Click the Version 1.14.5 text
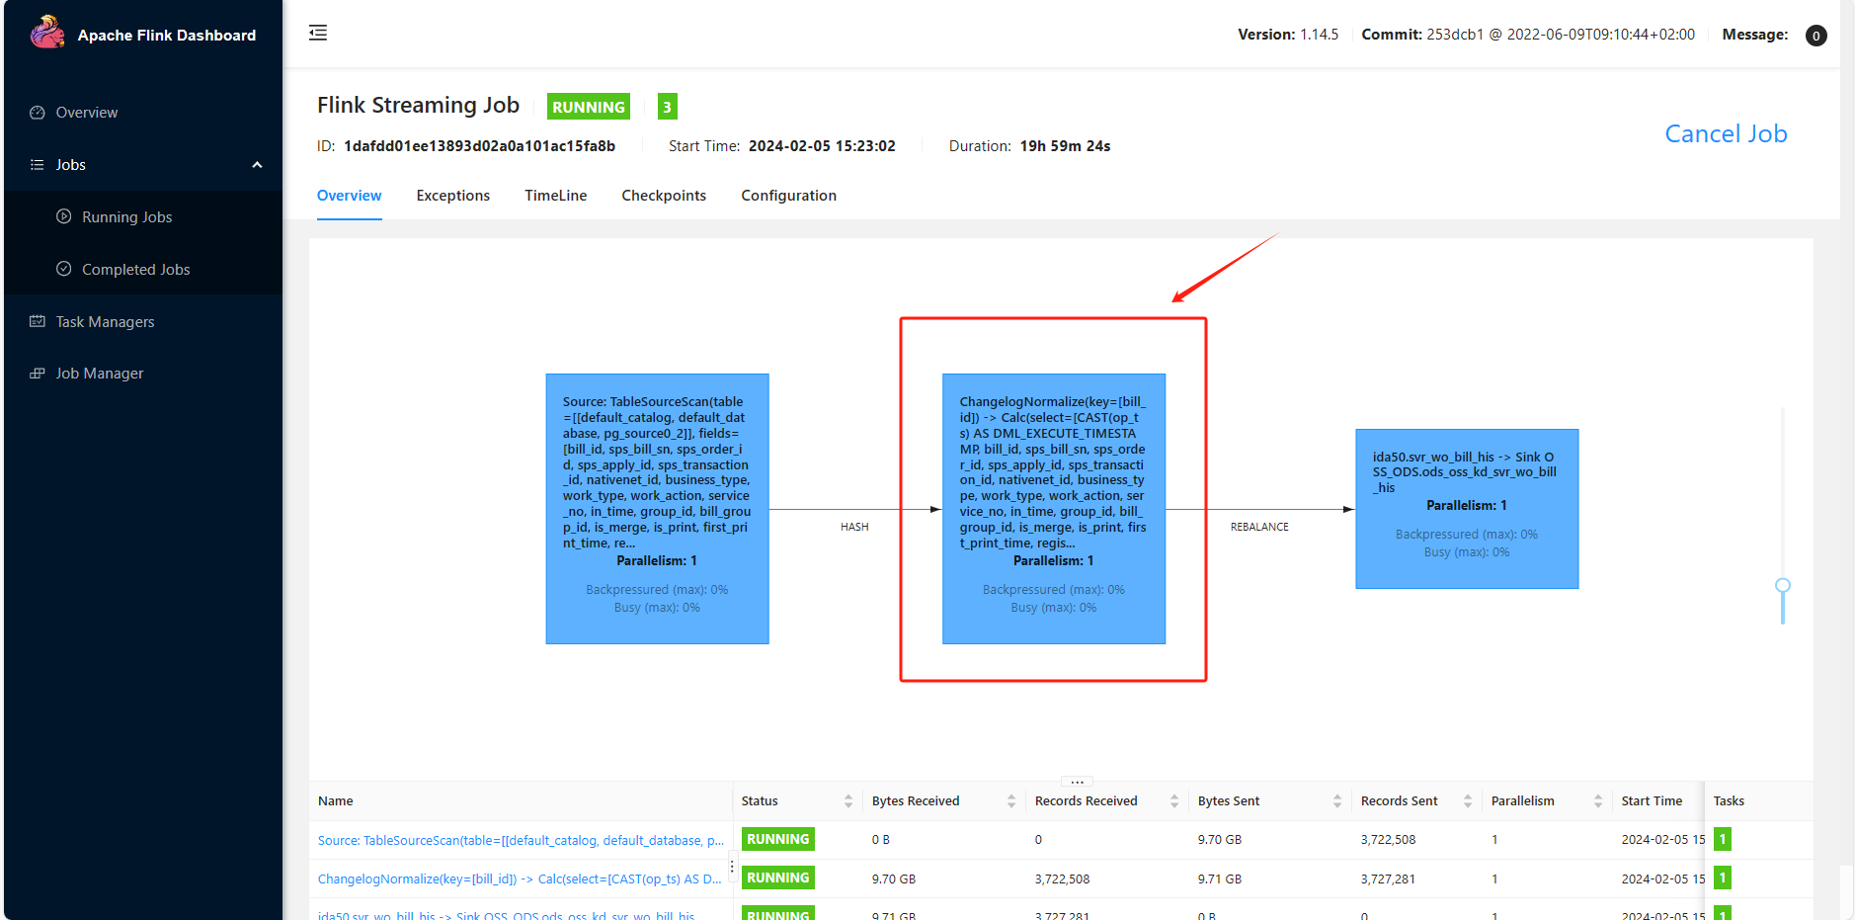The width and height of the screenshot is (1855, 920). [1288, 35]
